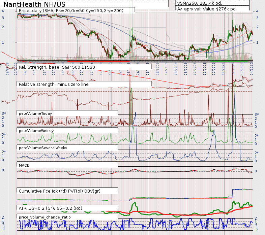Select the 11/2019 date axis label

tap(204, 69)
